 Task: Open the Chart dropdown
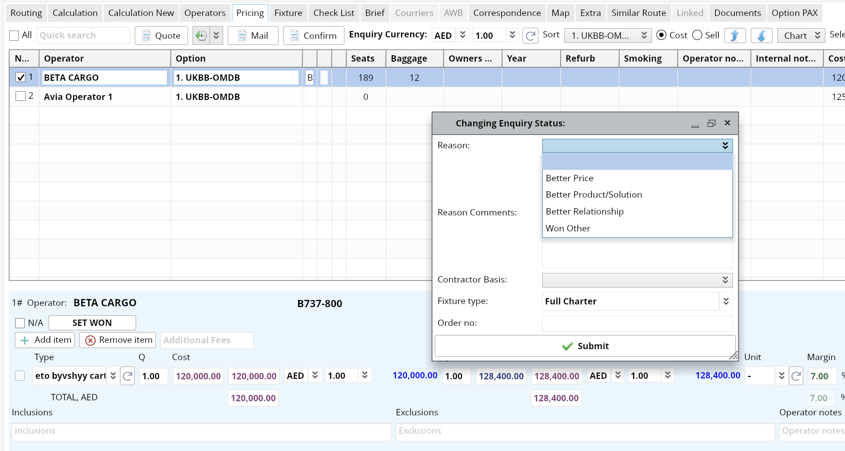801,36
